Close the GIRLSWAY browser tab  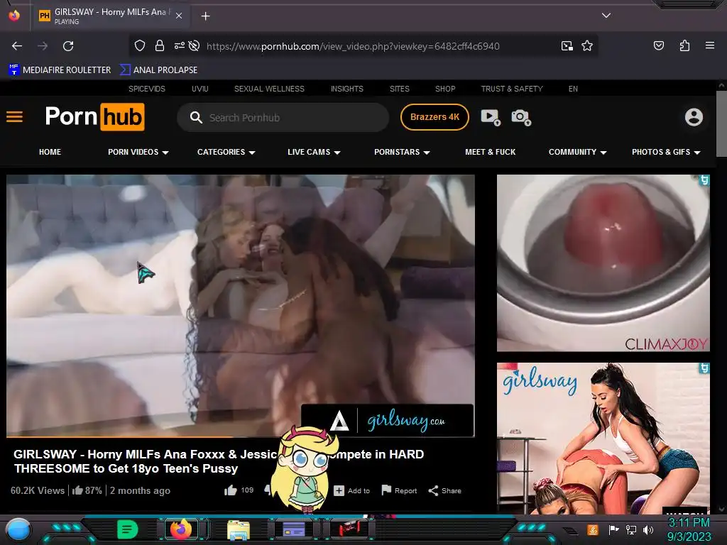(x=179, y=16)
